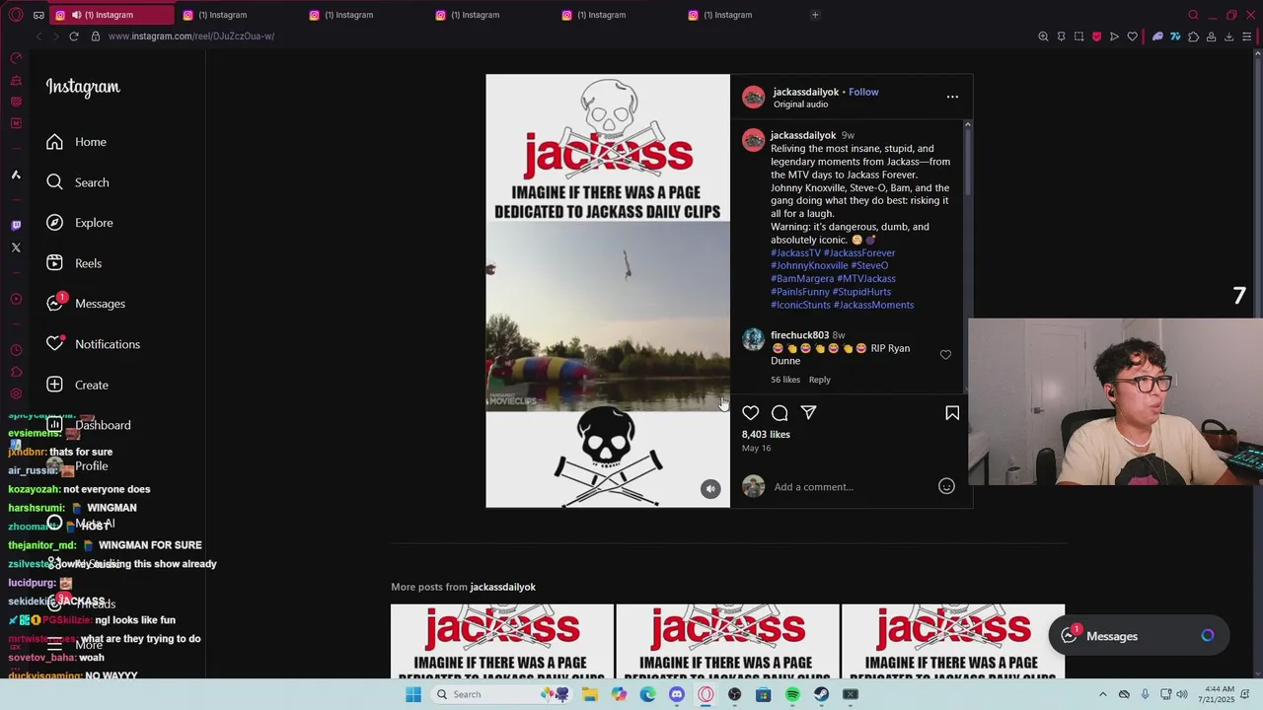Open File Explorer from taskbar

point(590,694)
